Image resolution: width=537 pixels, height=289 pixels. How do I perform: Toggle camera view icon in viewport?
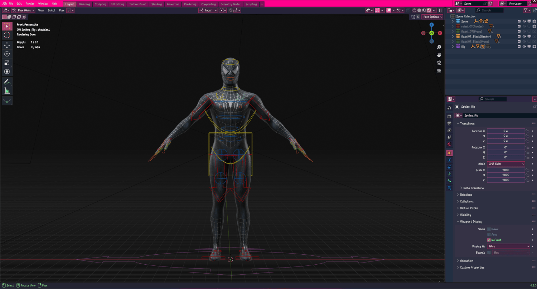click(439, 63)
